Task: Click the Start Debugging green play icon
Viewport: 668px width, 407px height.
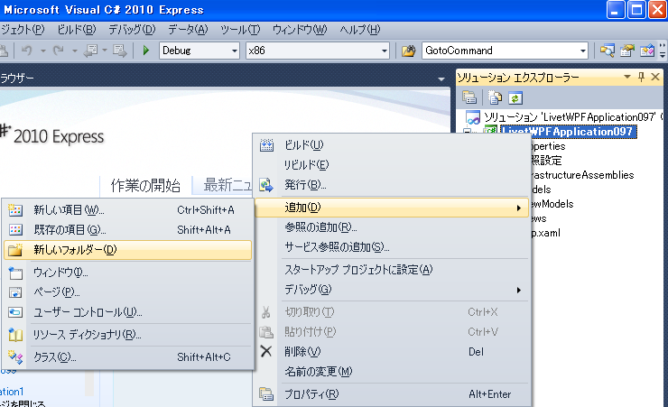Action: [x=146, y=51]
